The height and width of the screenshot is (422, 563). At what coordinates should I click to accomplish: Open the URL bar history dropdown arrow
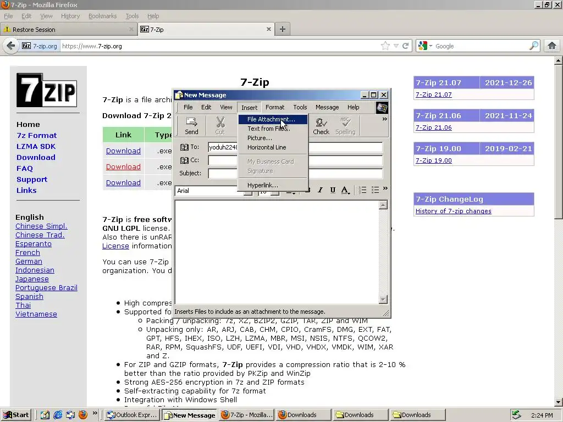tap(396, 46)
